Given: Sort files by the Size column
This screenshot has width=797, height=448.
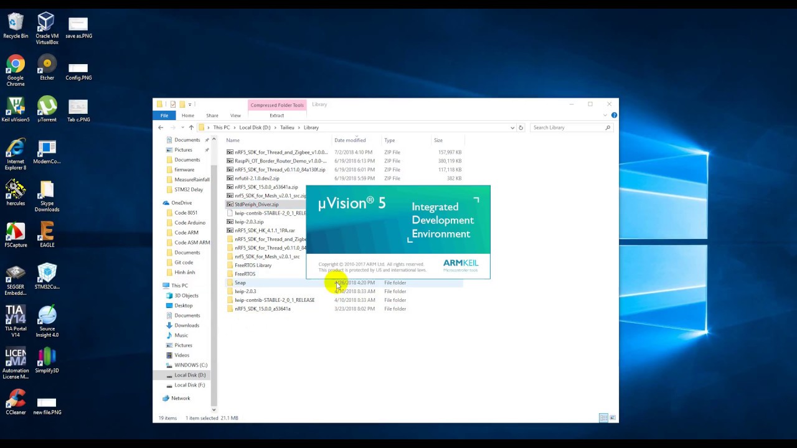Looking at the screenshot, I should click(x=448, y=141).
